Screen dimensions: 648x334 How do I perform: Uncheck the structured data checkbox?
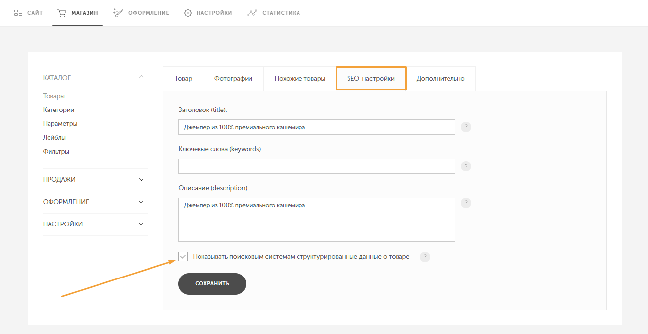[183, 257]
